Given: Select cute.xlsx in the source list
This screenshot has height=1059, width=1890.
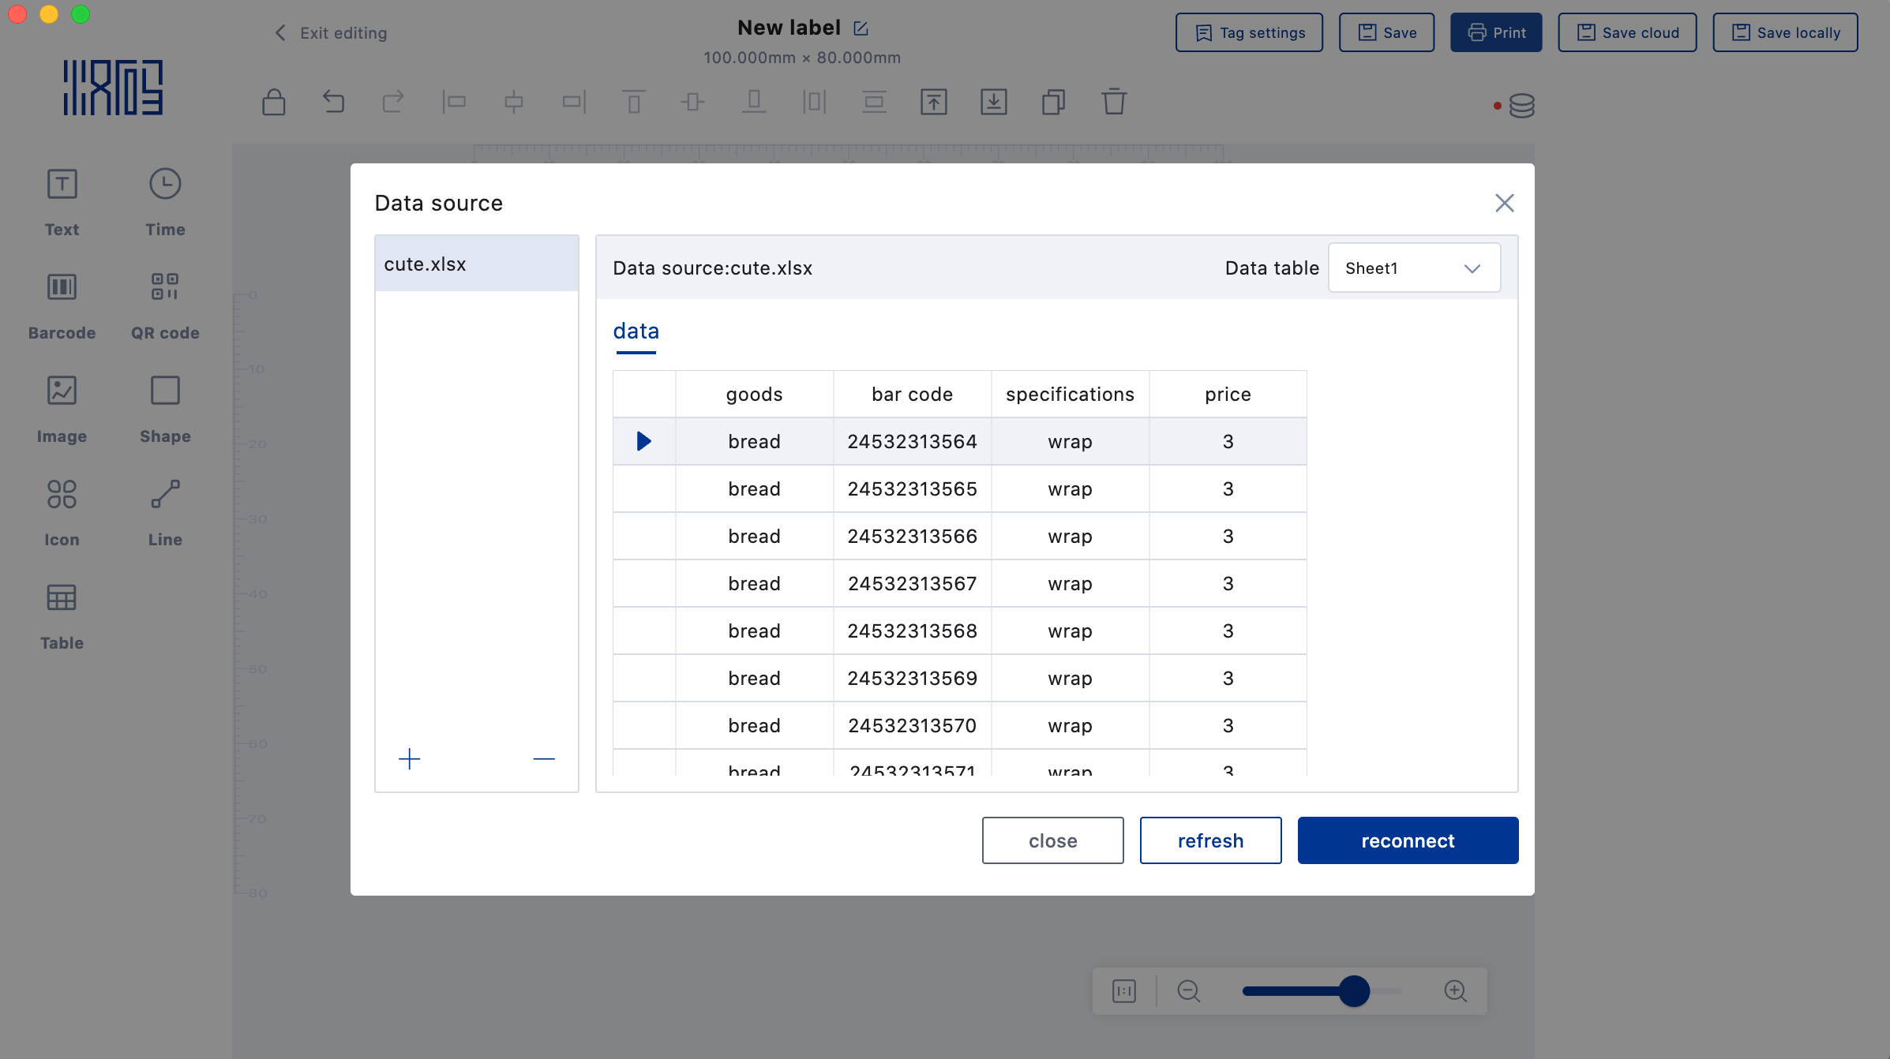Looking at the screenshot, I should 476,264.
